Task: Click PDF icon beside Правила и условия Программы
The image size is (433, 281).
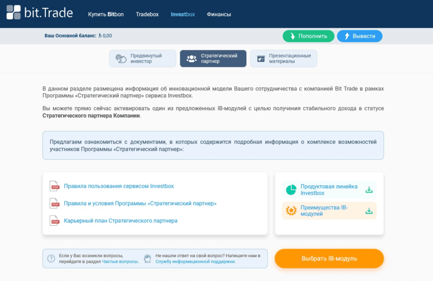Action: (55, 204)
